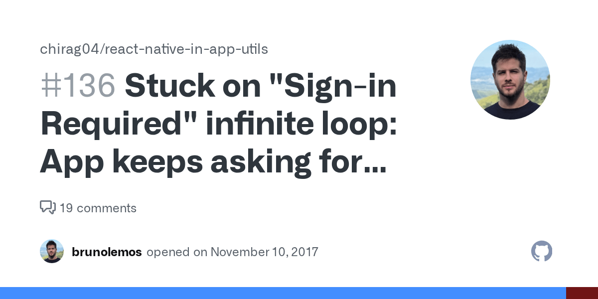Open the brunolemos username link
This screenshot has height=299, width=598.
(107, 252)
